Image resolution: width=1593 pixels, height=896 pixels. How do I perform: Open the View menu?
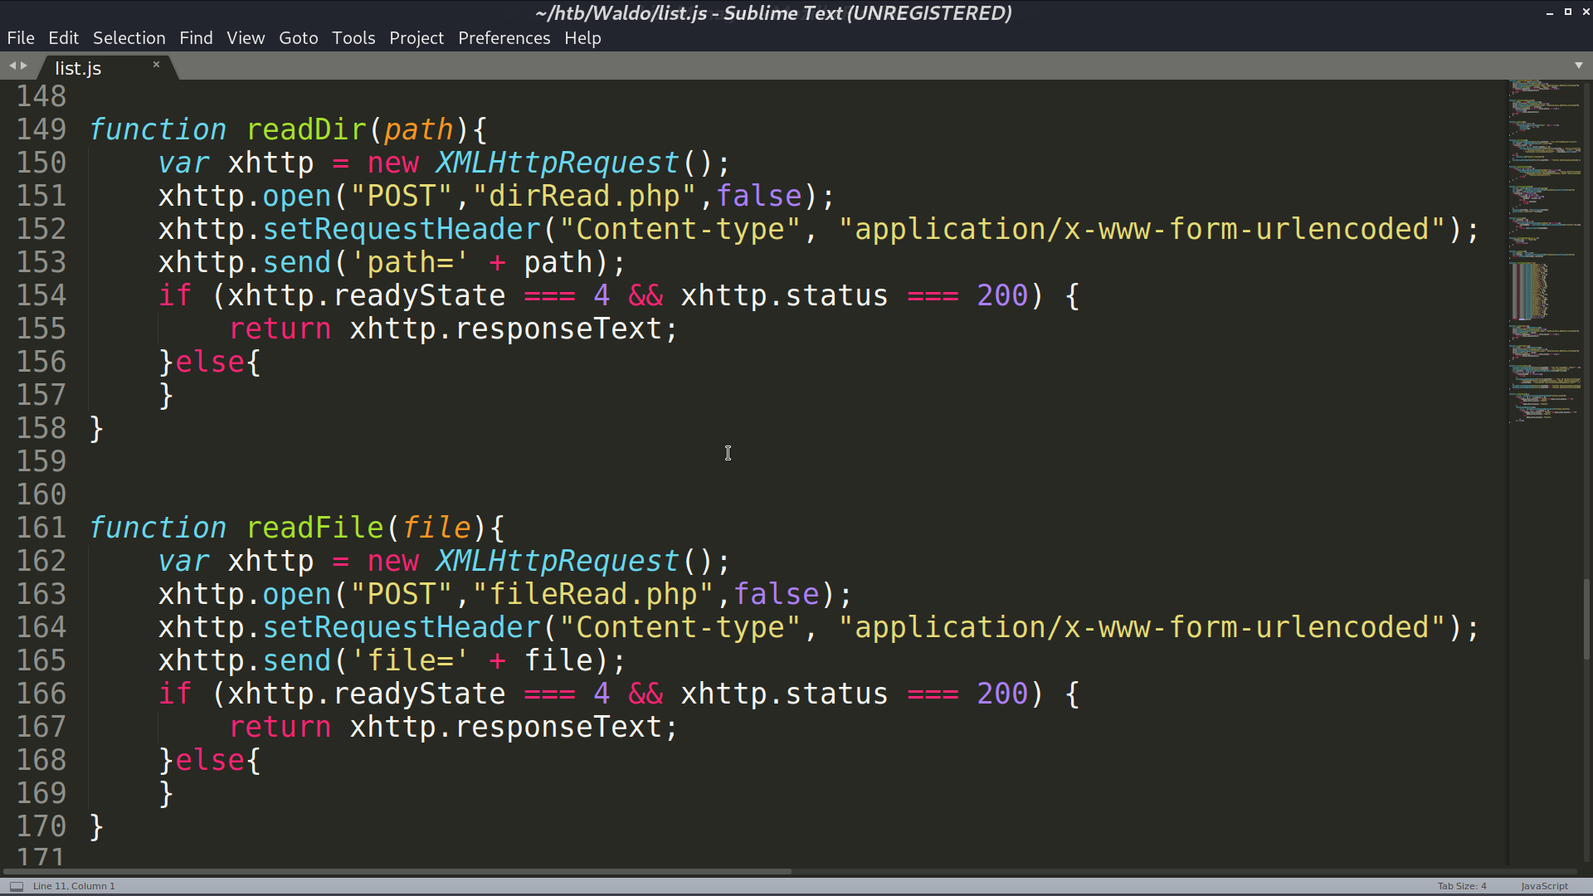coord(246,38)
